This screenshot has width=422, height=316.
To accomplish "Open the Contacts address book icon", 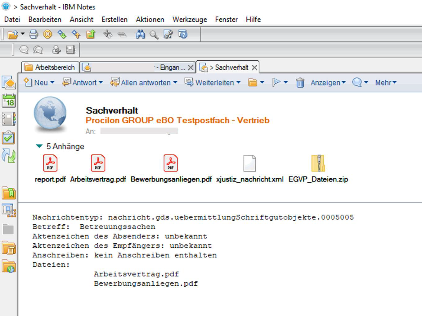I will coord(9,119).
